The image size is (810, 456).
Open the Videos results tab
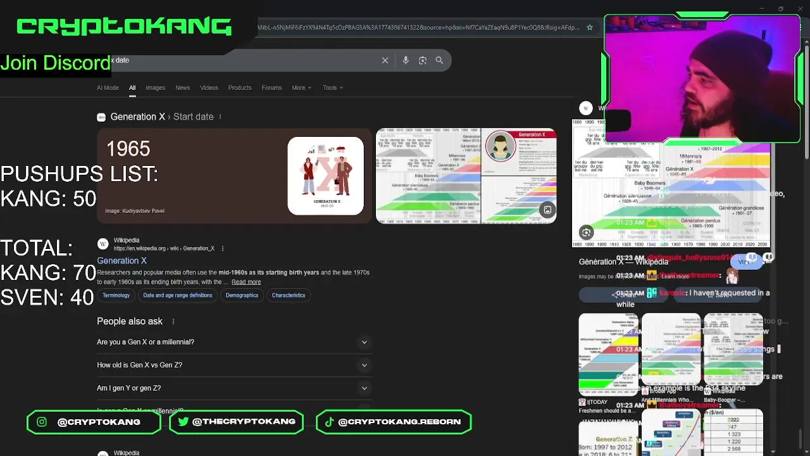(x=209, y=88)
